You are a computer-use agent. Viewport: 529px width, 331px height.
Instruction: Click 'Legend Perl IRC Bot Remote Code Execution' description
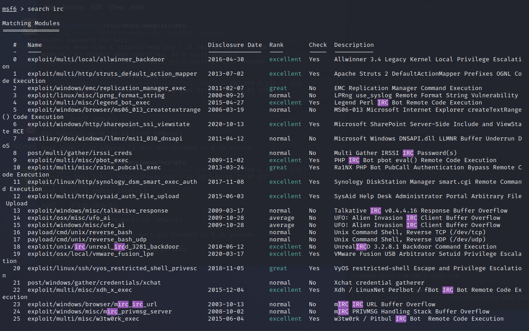pyautogui.click(x=408, y=102)
